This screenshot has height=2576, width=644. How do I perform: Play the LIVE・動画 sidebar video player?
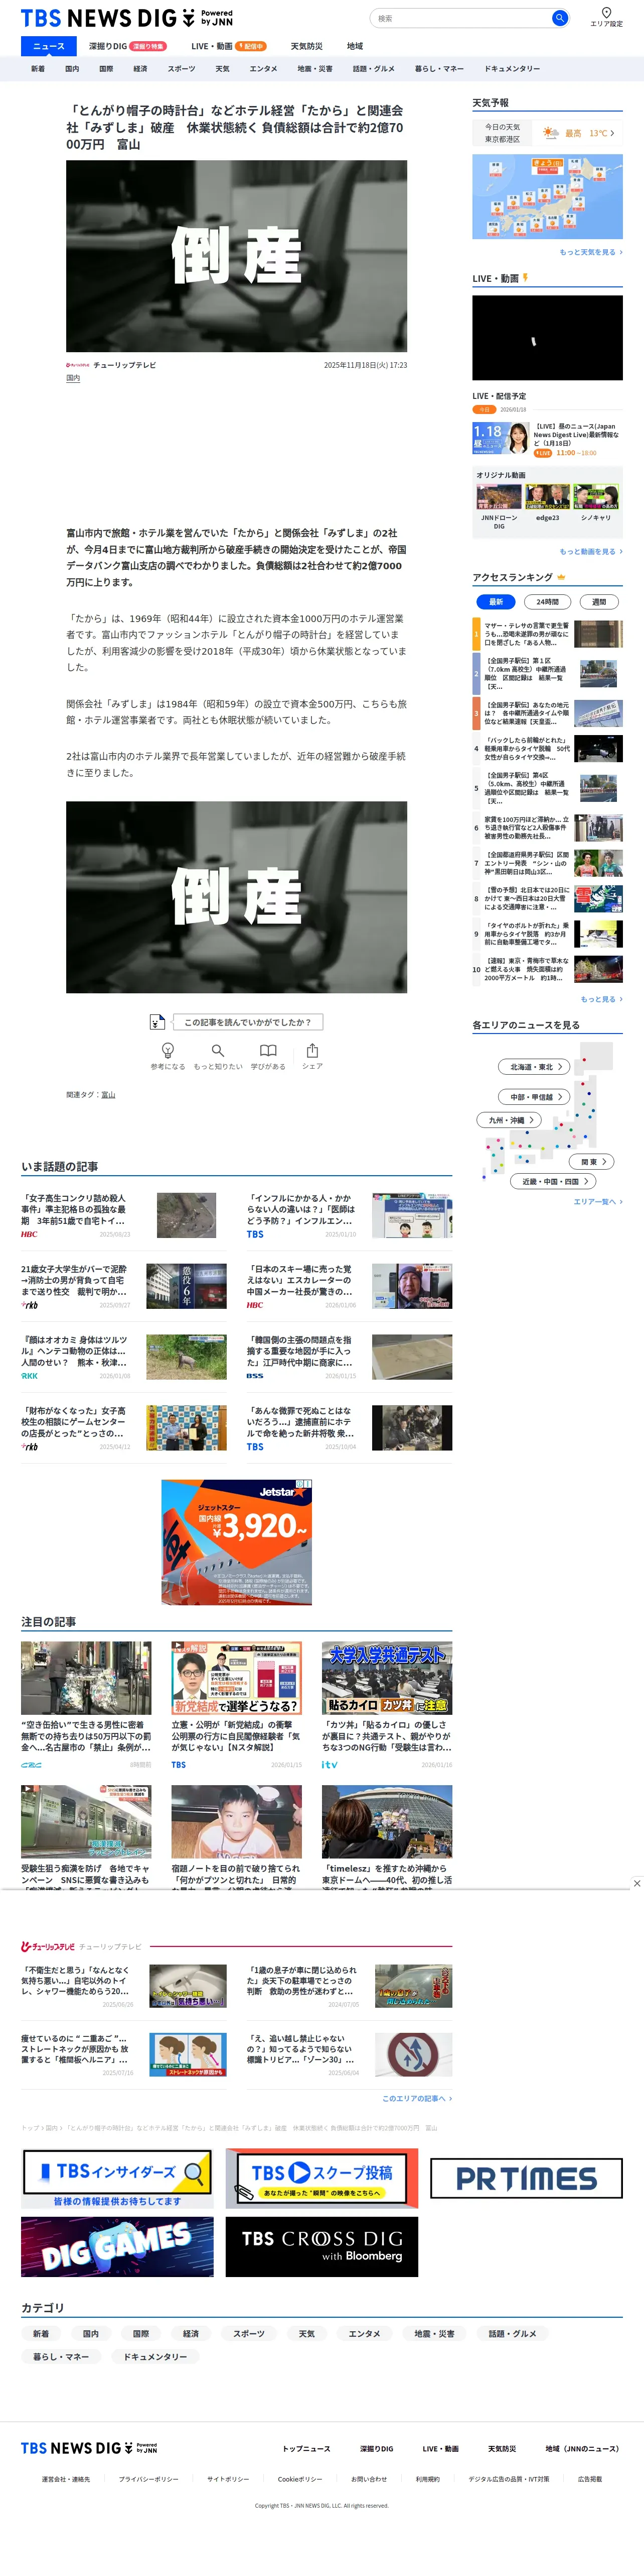click(547, 338)
